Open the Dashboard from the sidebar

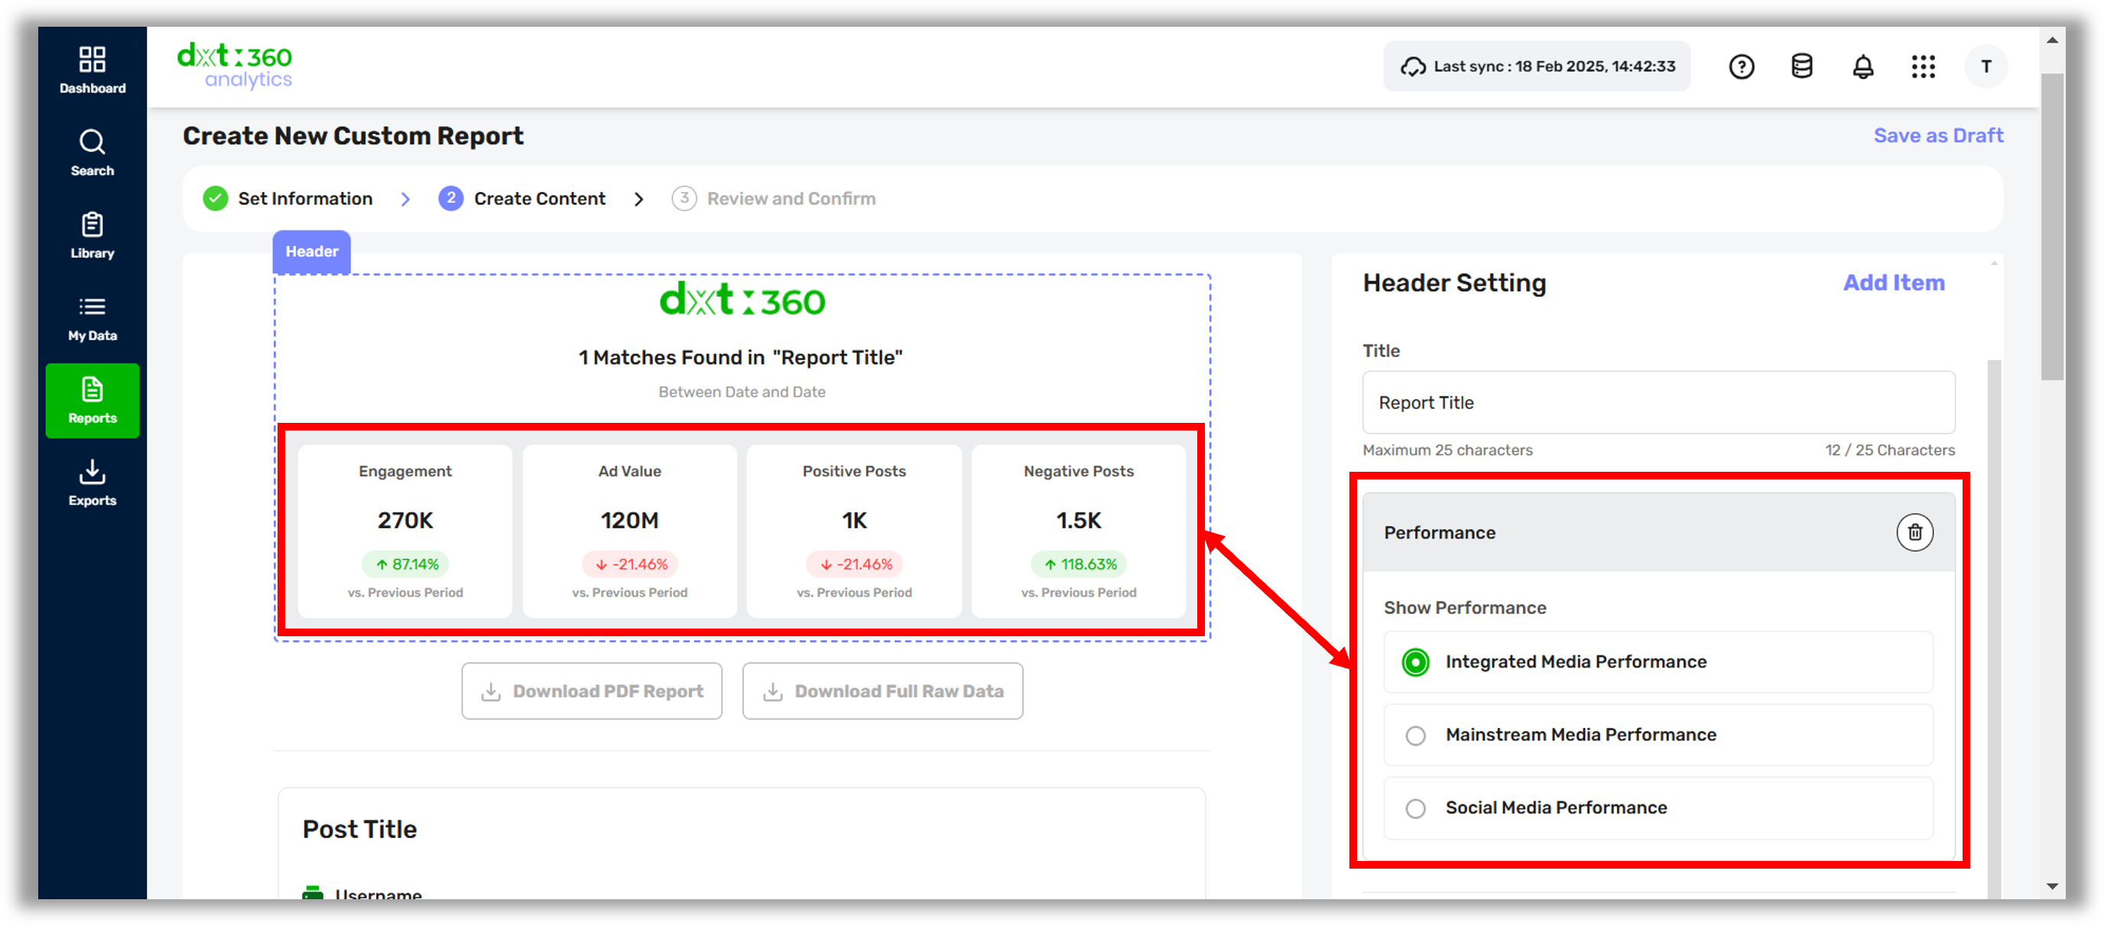coord(93,70)
